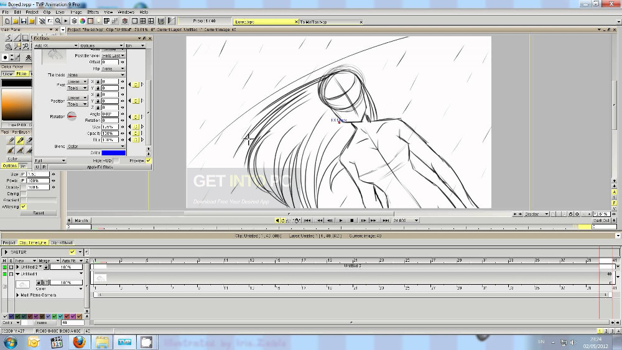Click the monitor display icon in the toolbar
Viewport: 622px width, 350px height.
pos(161,21)
